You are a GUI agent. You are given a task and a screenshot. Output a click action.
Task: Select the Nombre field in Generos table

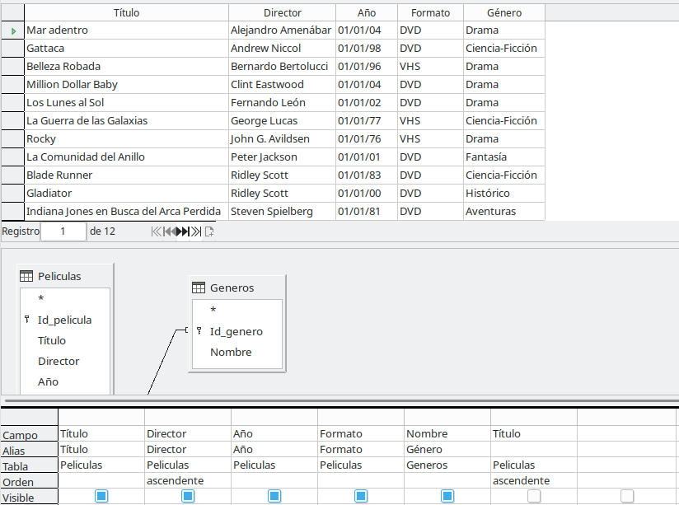coord(231,352)
